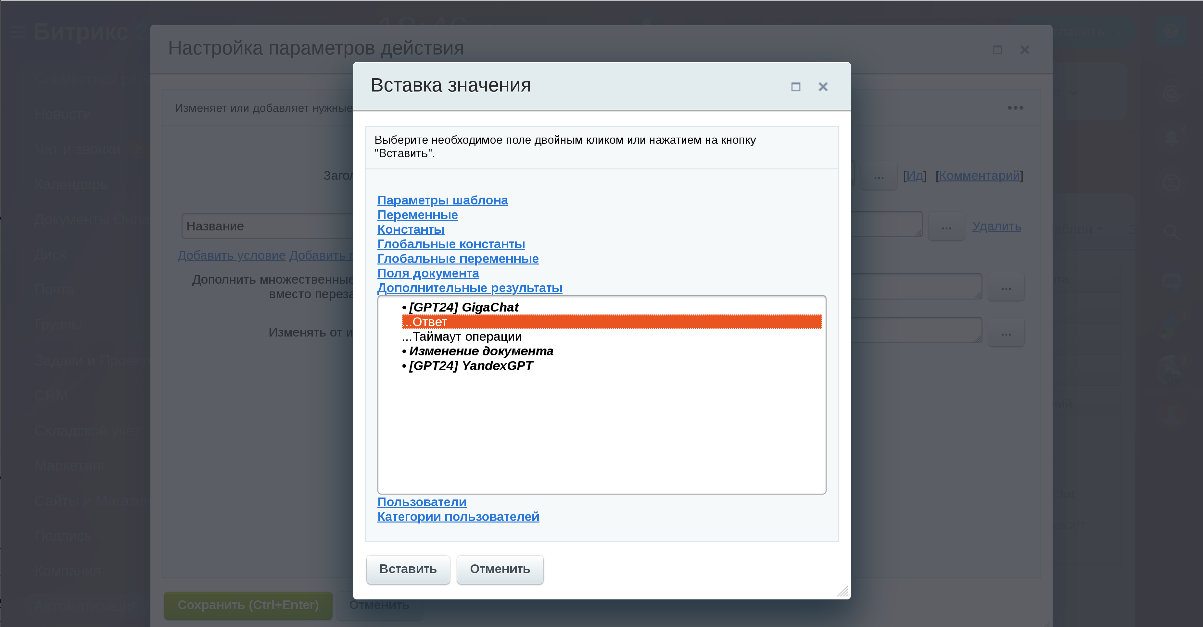Click the Комментарий link in background window
This screenshot has width=1203, height=627.
click(979, 175)
